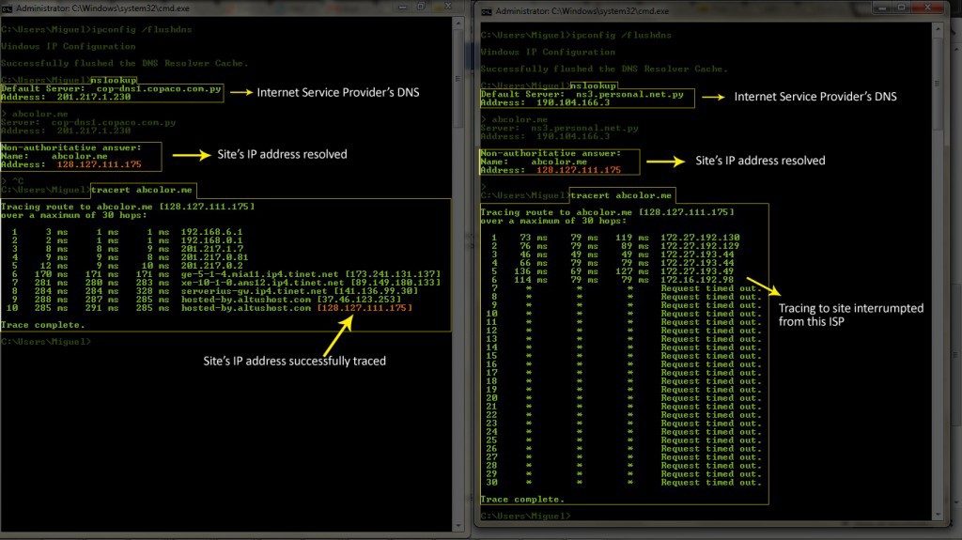This screenshot has width=962, height=540.
Task: Click 'Tracing route to abcolor.me' line in right window
Action: pyautogui.click(x=608, y=212)
